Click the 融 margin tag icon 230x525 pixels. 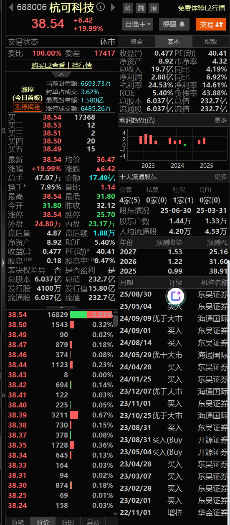141,8
